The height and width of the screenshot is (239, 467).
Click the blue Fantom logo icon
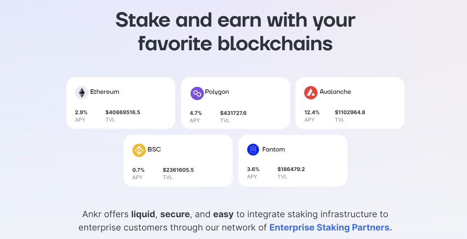(253, 150)
